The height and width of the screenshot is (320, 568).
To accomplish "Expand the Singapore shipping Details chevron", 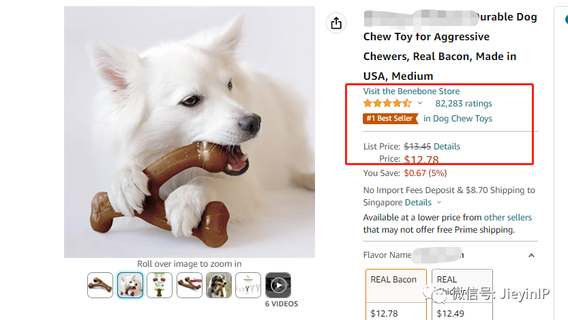I will pos(439,203).
